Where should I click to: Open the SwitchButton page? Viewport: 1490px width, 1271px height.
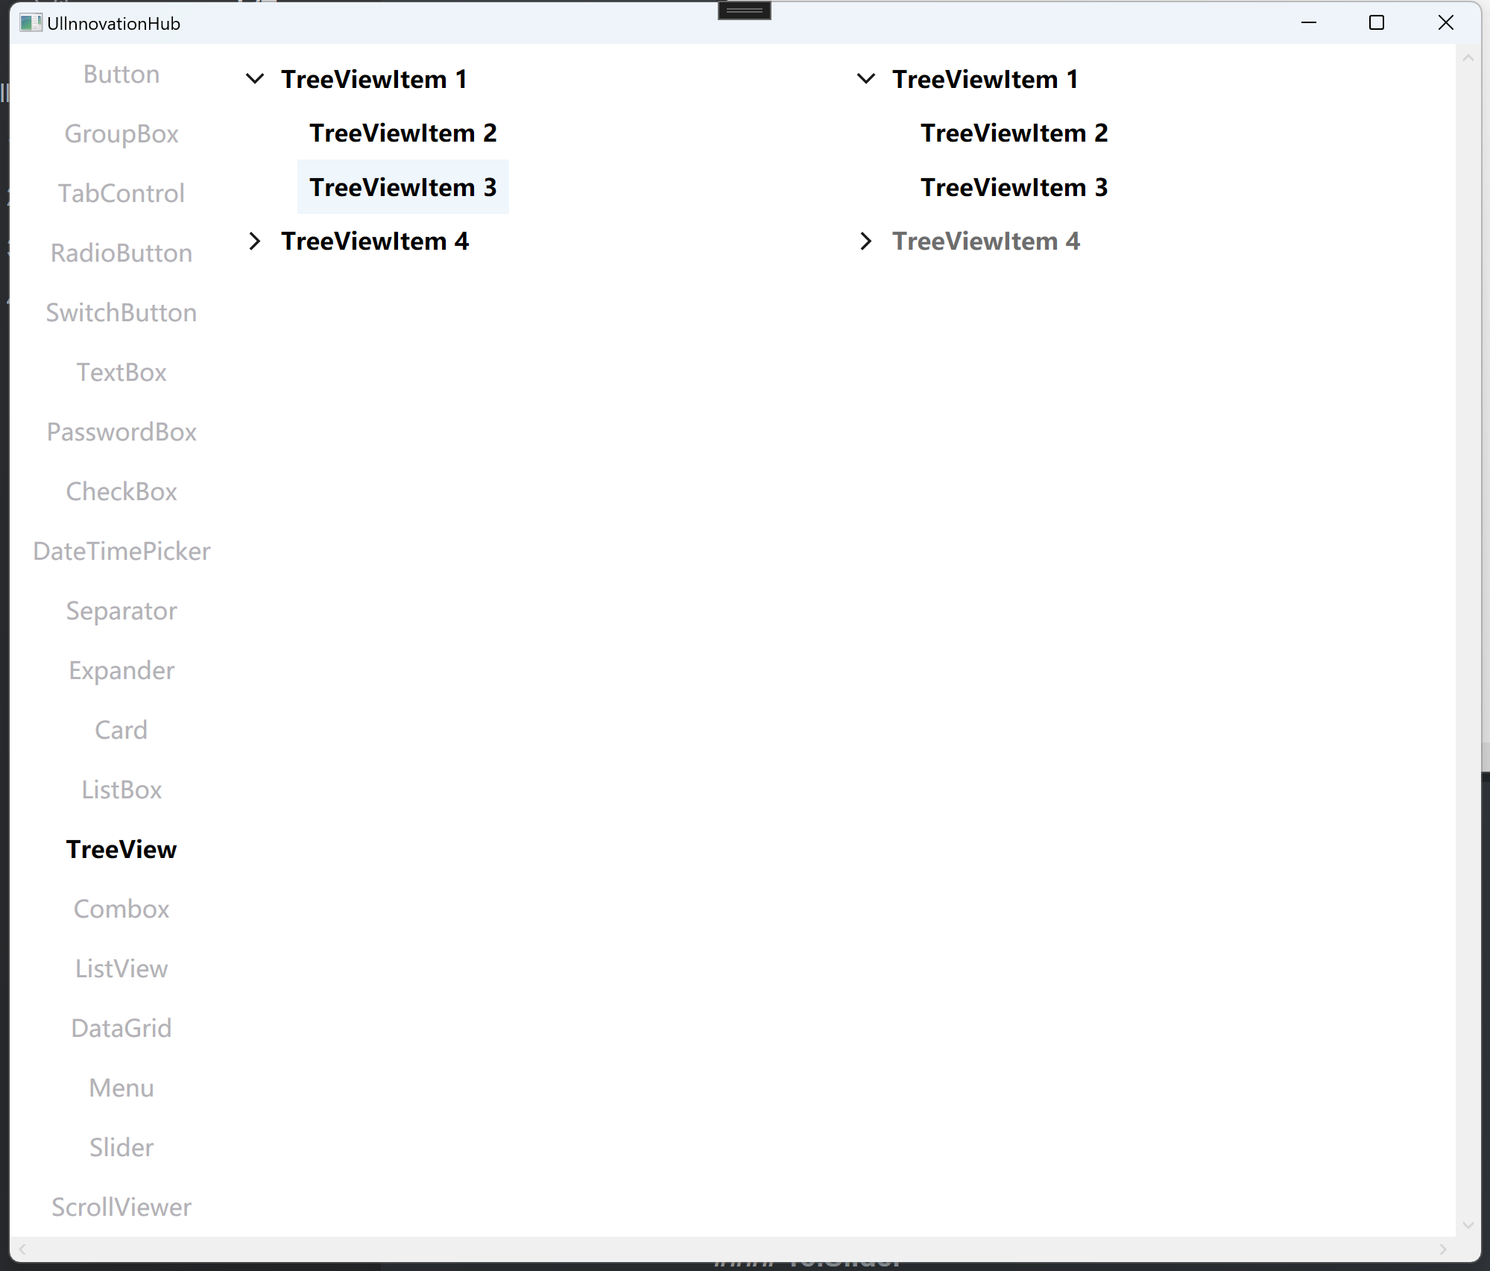(121, 312)
